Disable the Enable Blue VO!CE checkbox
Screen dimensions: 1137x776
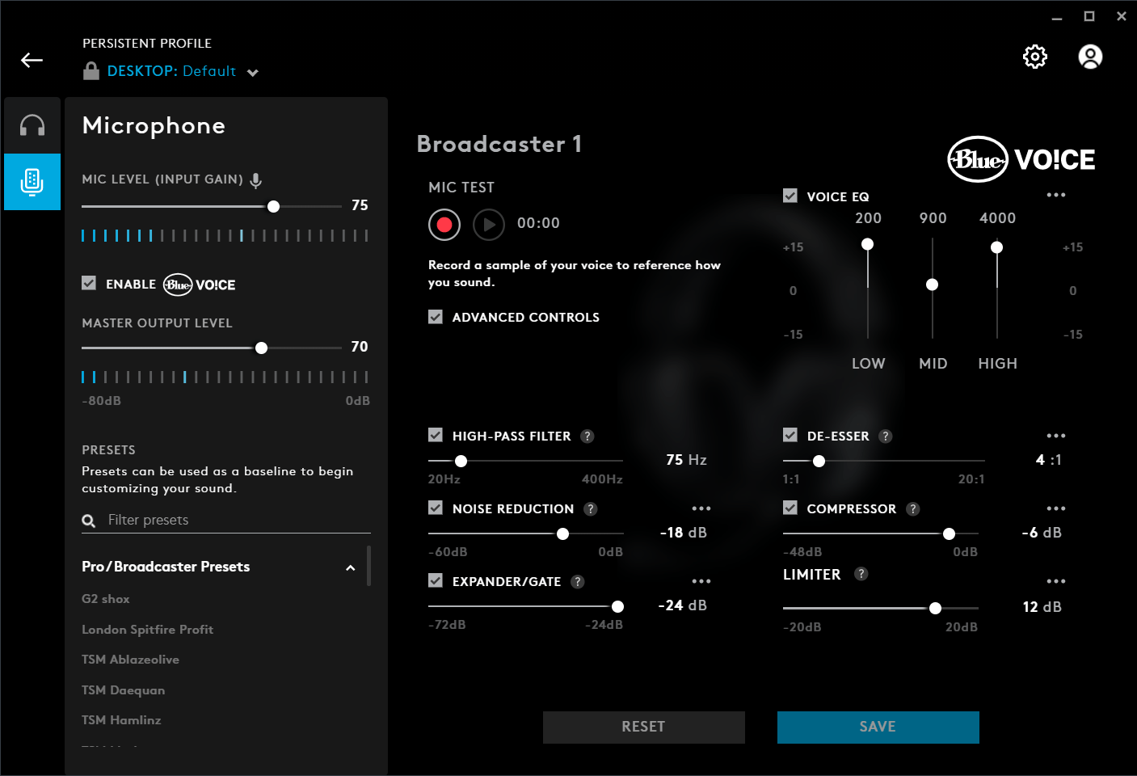coord(89,284)
